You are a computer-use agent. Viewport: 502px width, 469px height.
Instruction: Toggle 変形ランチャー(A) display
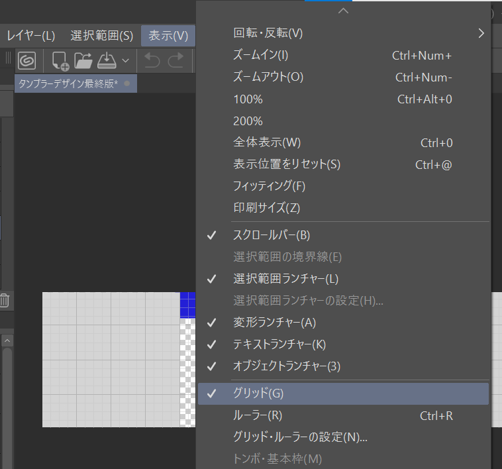click(343, 323)
